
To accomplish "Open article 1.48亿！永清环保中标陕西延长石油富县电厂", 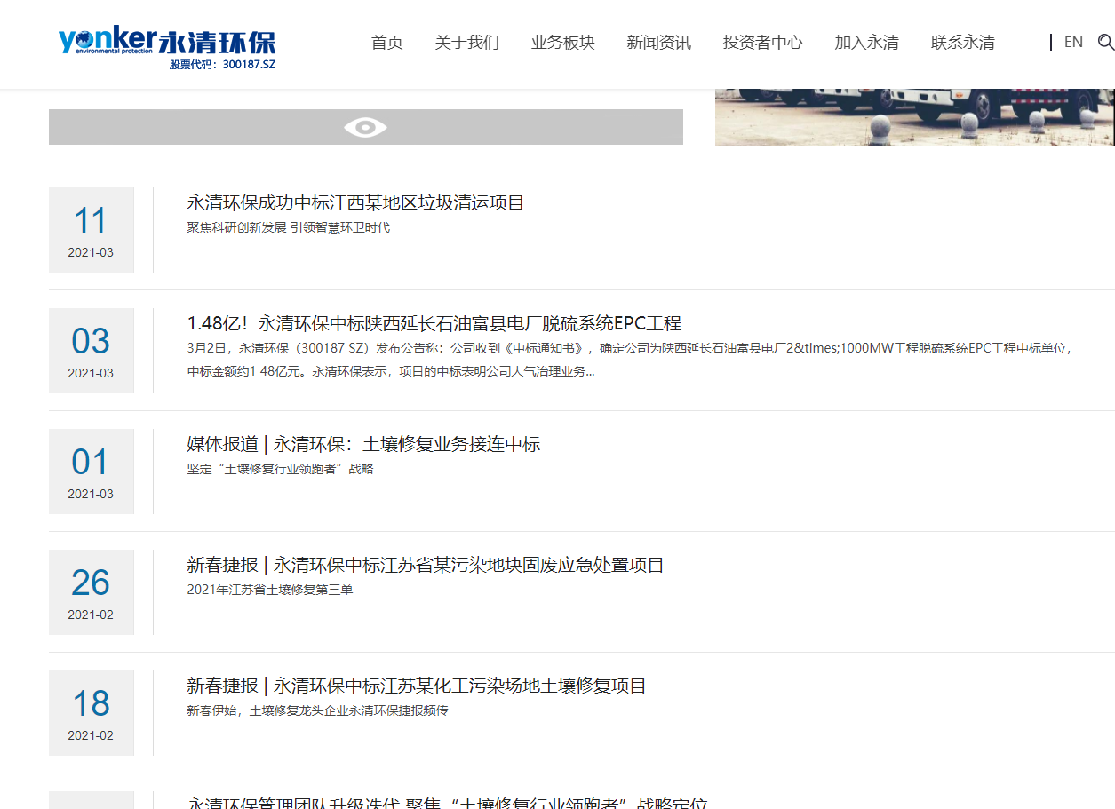I will (x=434, y=323).
